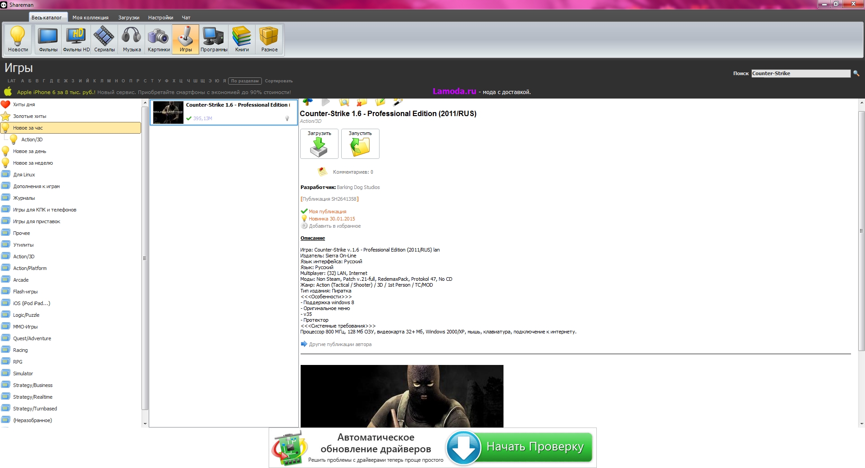Click the Загрузить download button
Image resolution: width=865 pixels, height=468 pixels.
(x=319, y=144)
